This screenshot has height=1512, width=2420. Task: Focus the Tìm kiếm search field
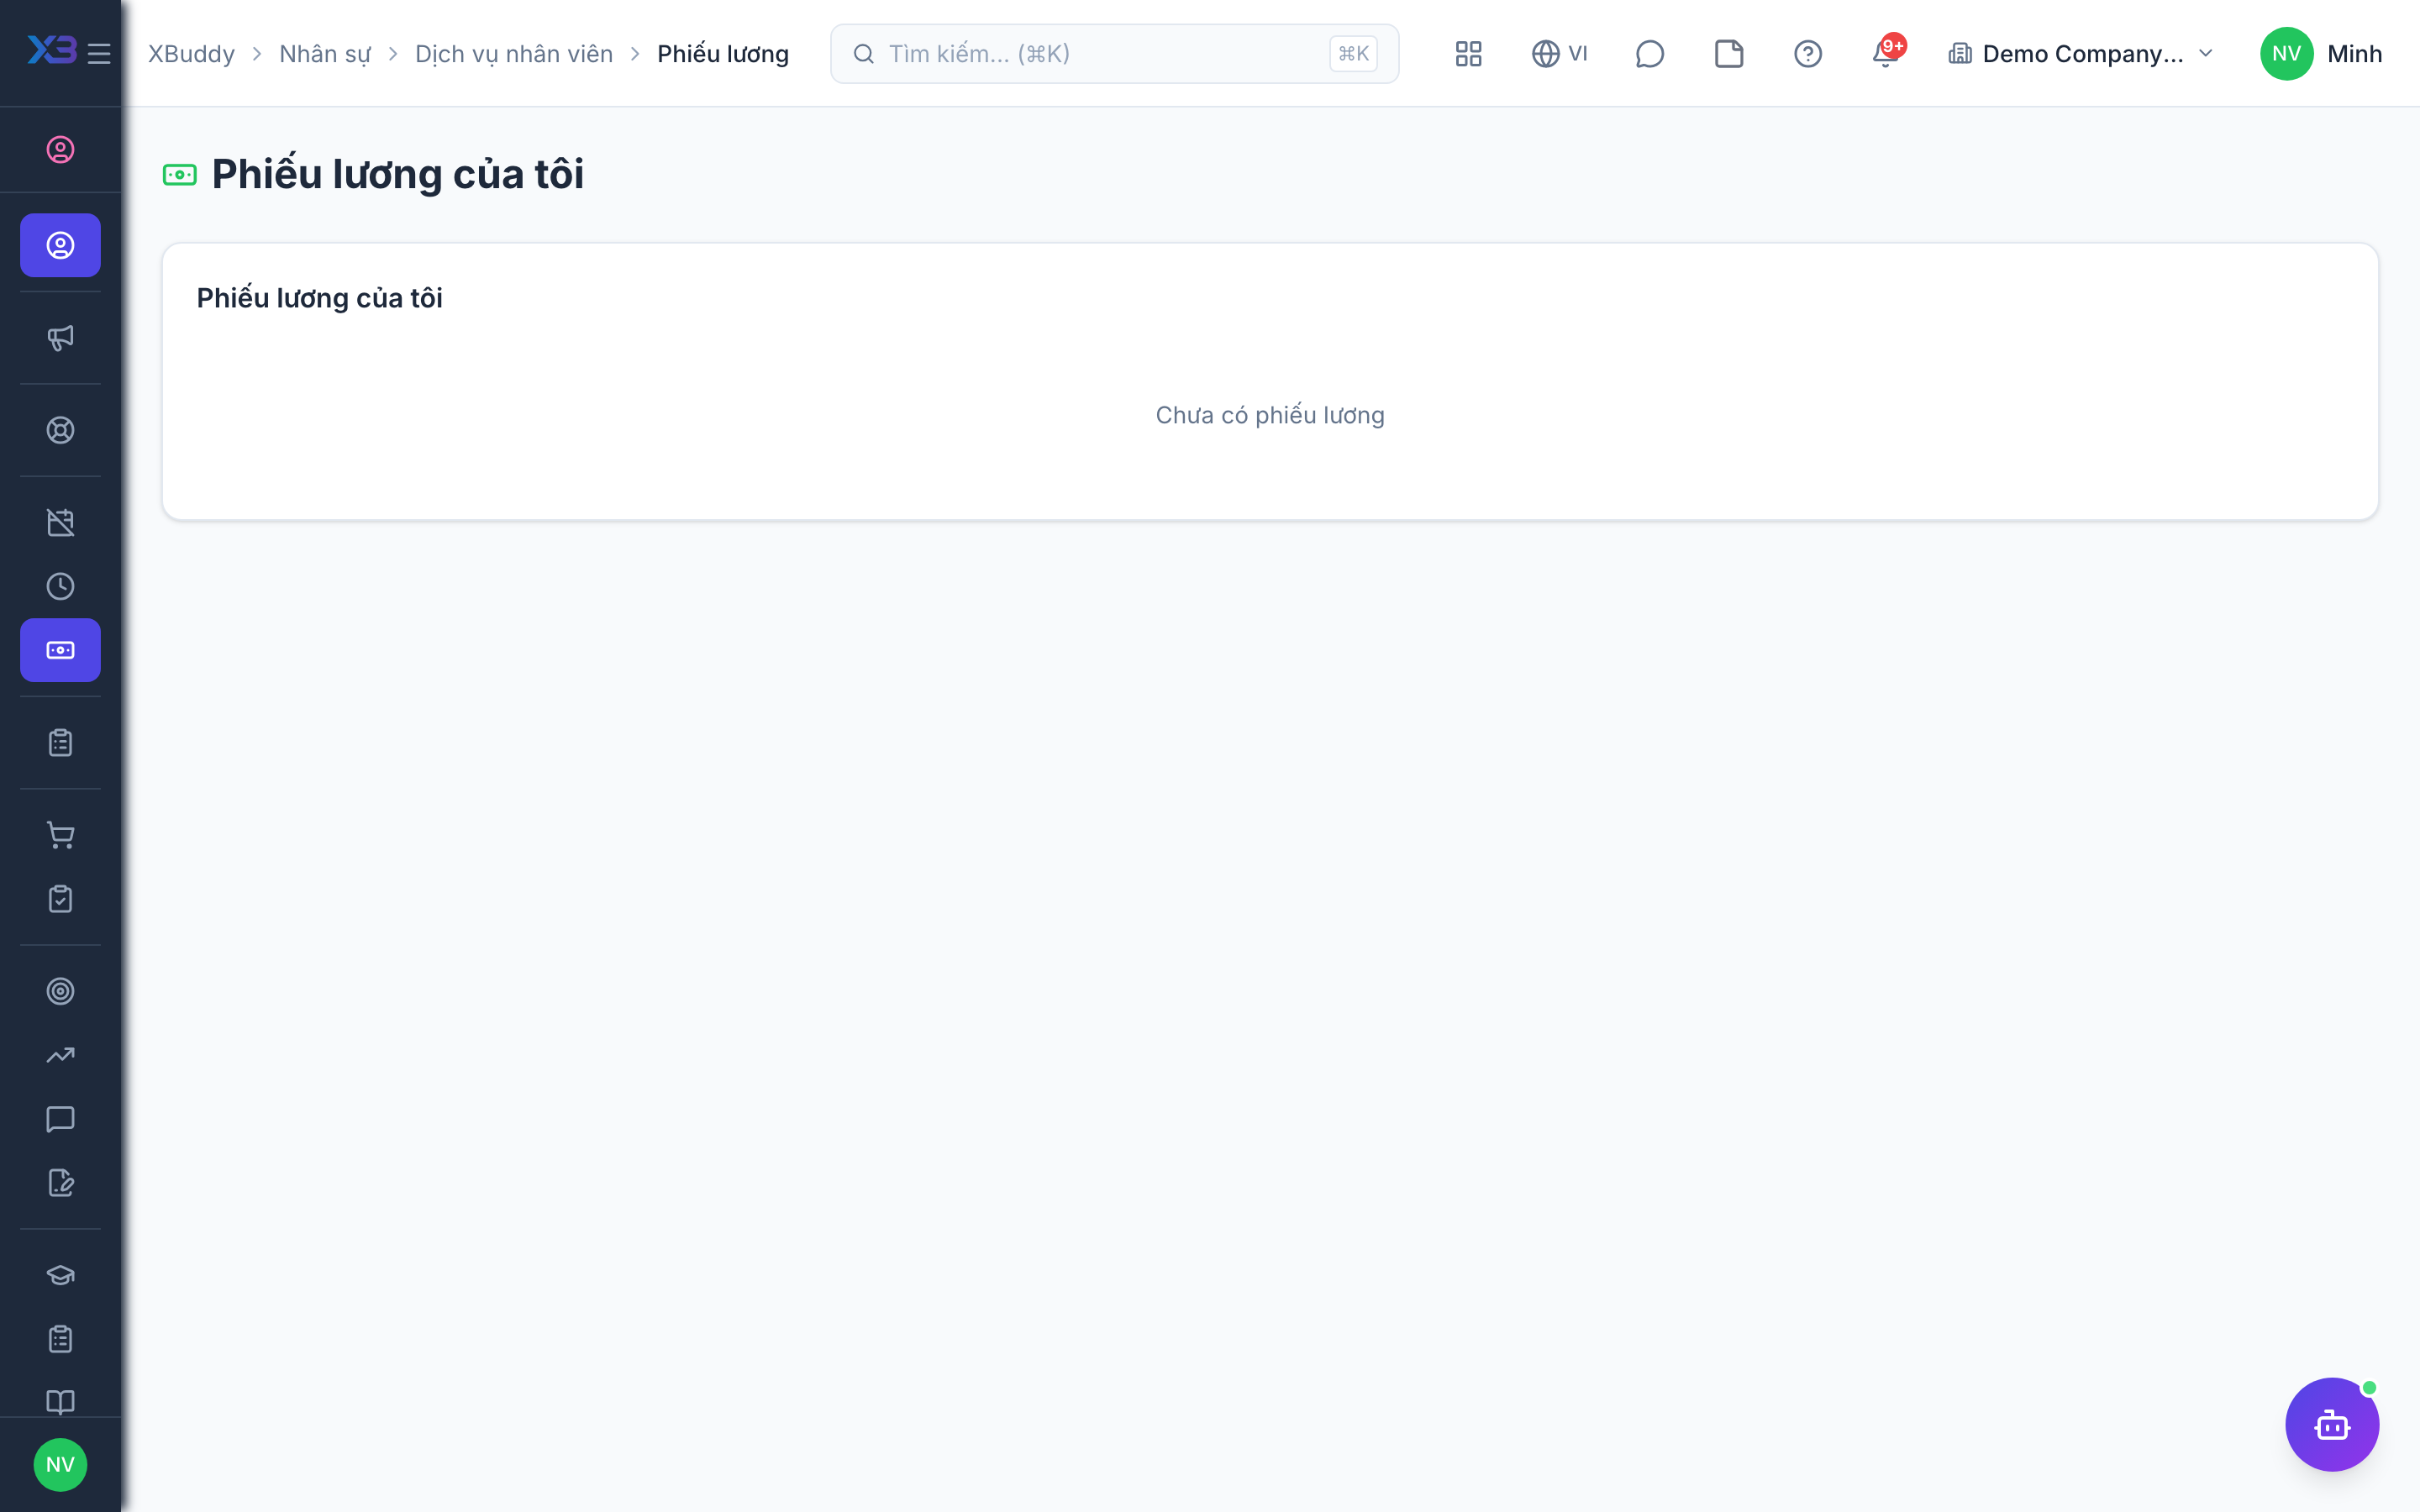click(1114, 54)
